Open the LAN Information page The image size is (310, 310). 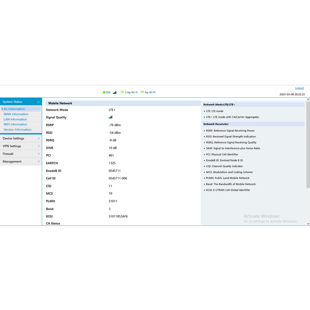15,119
